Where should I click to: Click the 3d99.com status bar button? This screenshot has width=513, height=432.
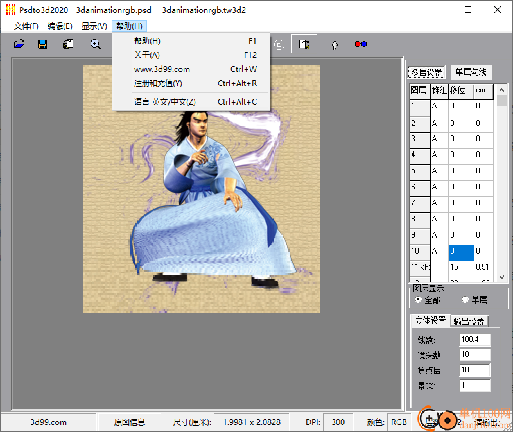[49, 422]
